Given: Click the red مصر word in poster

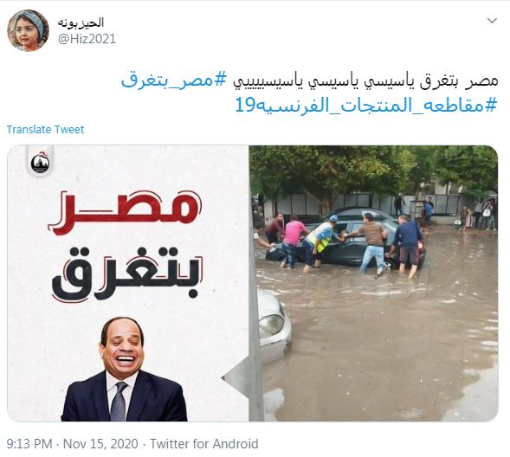Looking at the screenshot, I should point(125,212).
